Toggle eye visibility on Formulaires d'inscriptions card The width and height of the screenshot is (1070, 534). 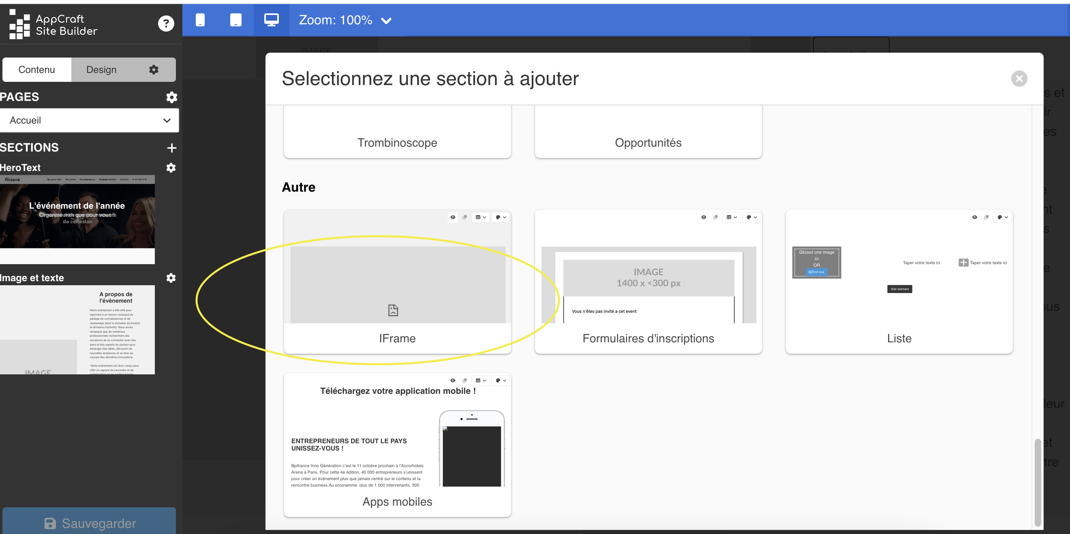coord(704,217)
